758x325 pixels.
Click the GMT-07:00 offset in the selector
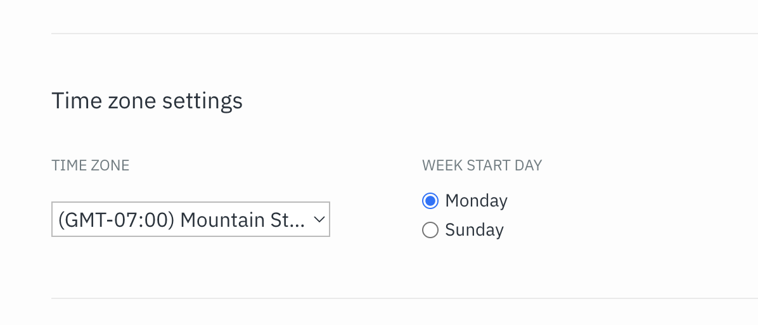coord(115,220)
